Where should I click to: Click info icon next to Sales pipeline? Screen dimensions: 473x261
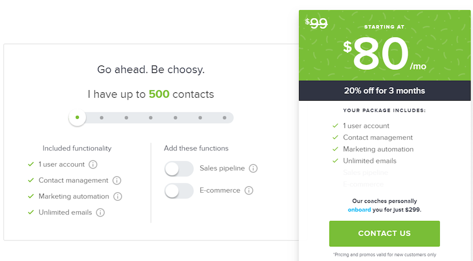[253, 169]
